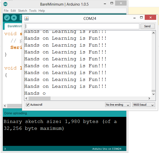
Task: Click editor horizontal scroll left arrow
Action: click(5, 106)
